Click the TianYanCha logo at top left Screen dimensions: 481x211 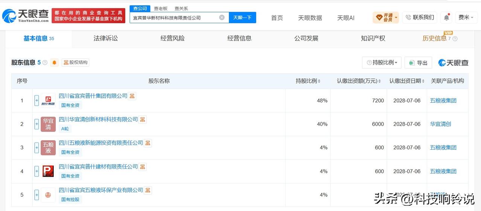(25, 16)
